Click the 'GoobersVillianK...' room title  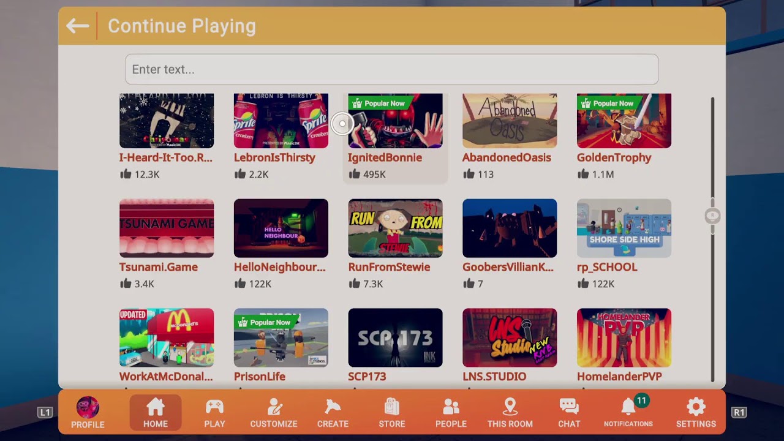click(x=508, y=267)
